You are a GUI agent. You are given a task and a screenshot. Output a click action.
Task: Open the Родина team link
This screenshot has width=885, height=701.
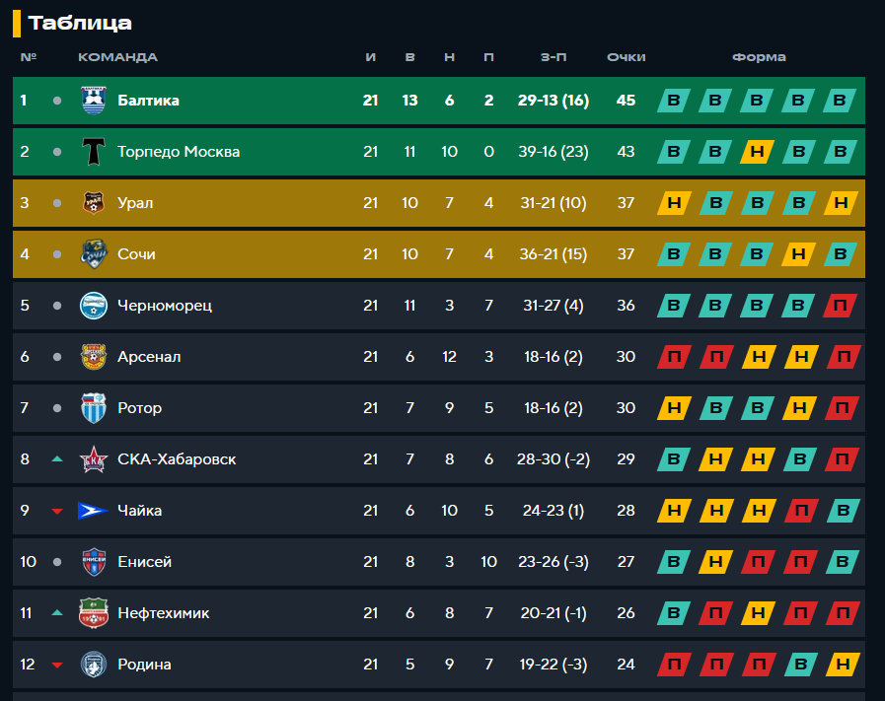[144, 665]
